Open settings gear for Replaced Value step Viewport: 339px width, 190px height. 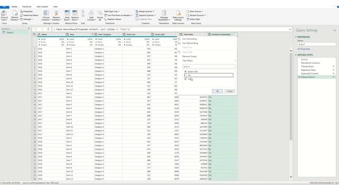click(333, 70)
